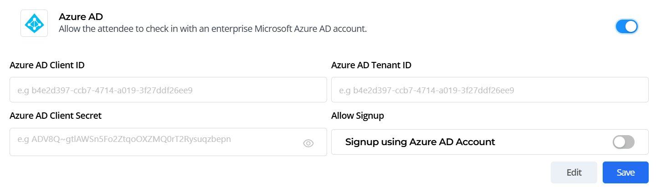Viewport: 656px width, 187px height.
Task: Disable the Azure AD check-in switch
Action: pos(626,27)
